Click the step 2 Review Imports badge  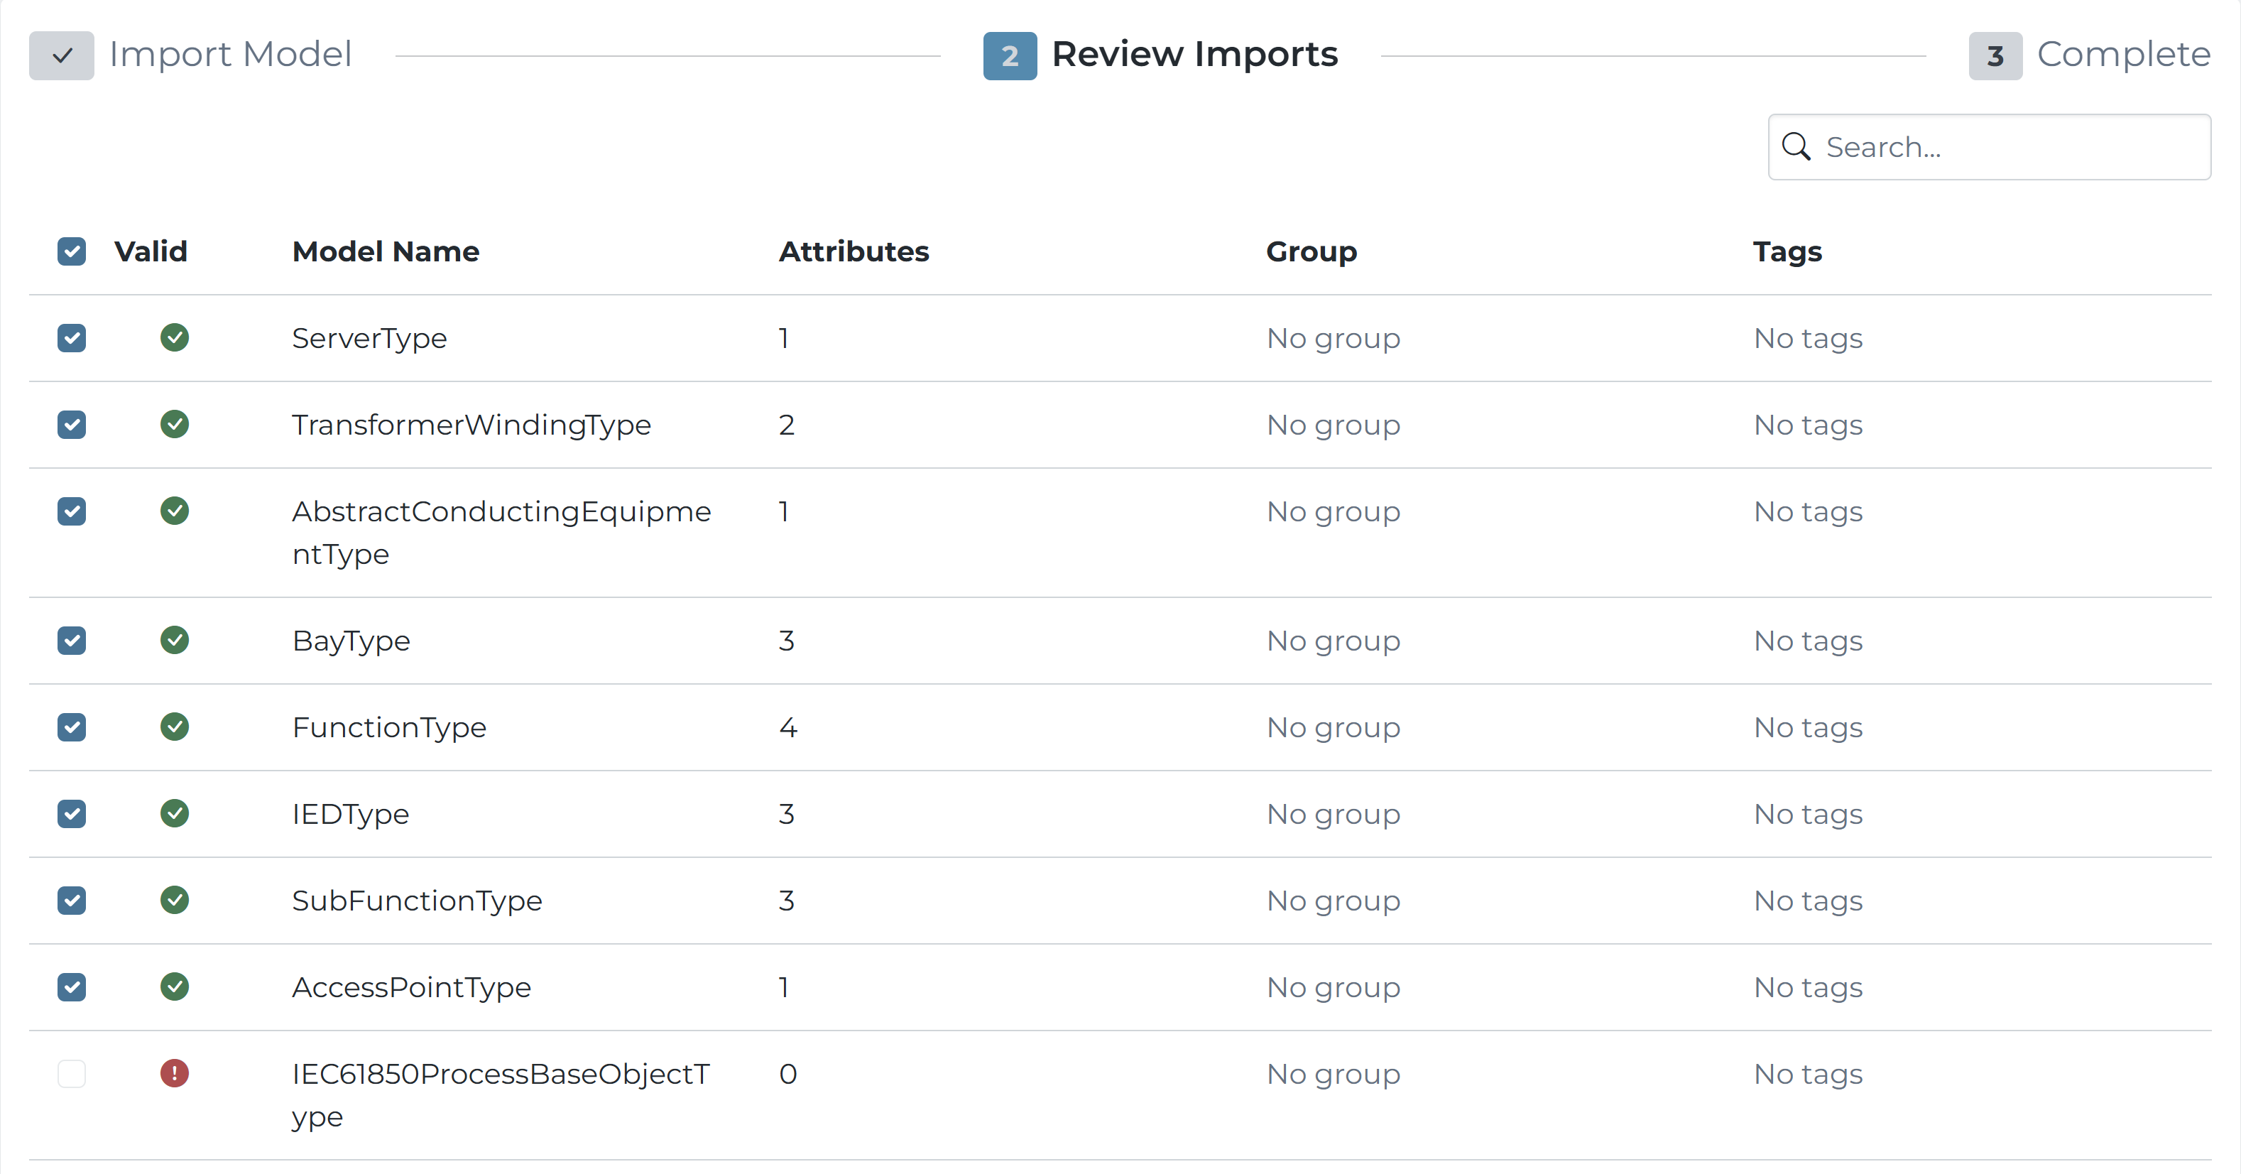pyautogui.click(x=1009, y=55)
